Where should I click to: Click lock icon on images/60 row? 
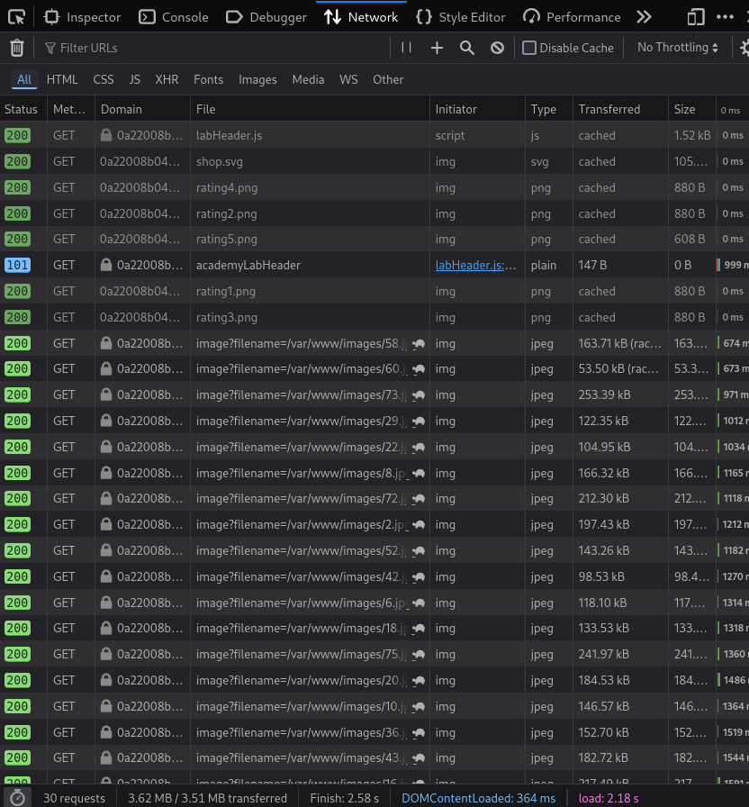point(106,368)
